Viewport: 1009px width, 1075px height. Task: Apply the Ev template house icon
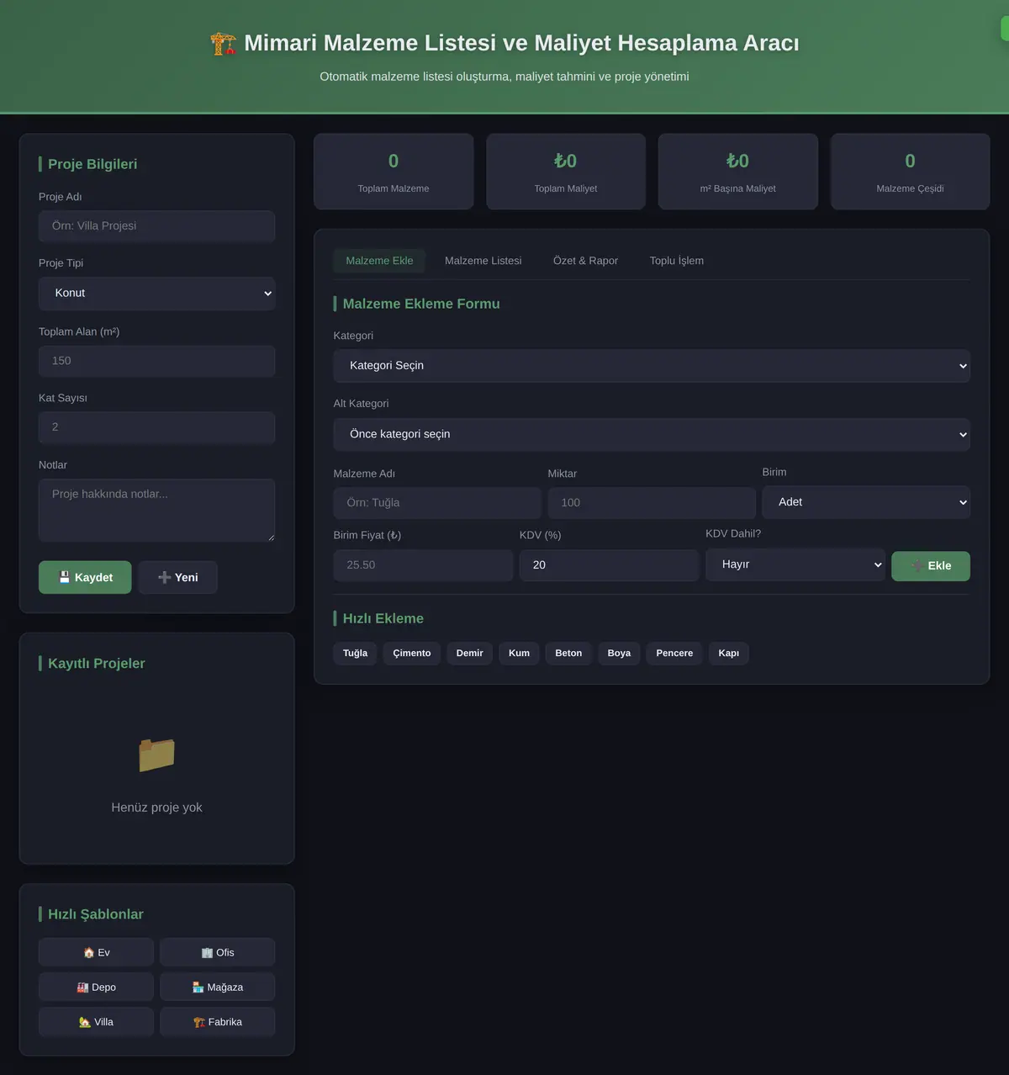[x=89, y=952]
